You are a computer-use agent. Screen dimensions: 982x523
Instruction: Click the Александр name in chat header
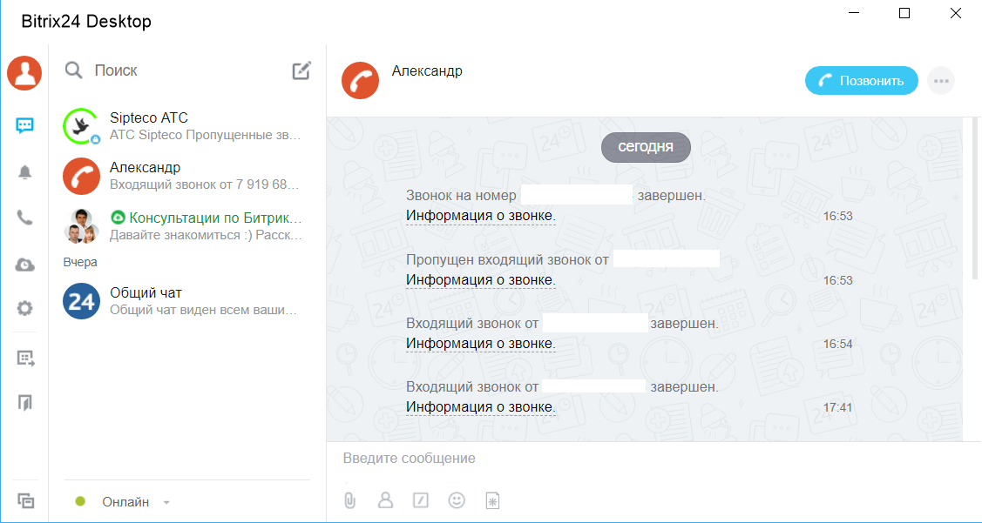[x=427, y=70]
